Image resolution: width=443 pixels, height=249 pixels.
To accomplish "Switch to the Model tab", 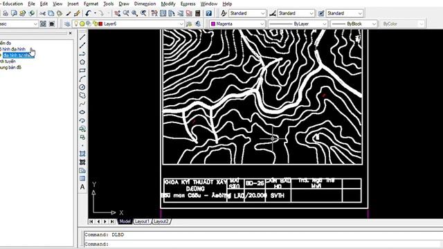I will click(x=125, y=221).
